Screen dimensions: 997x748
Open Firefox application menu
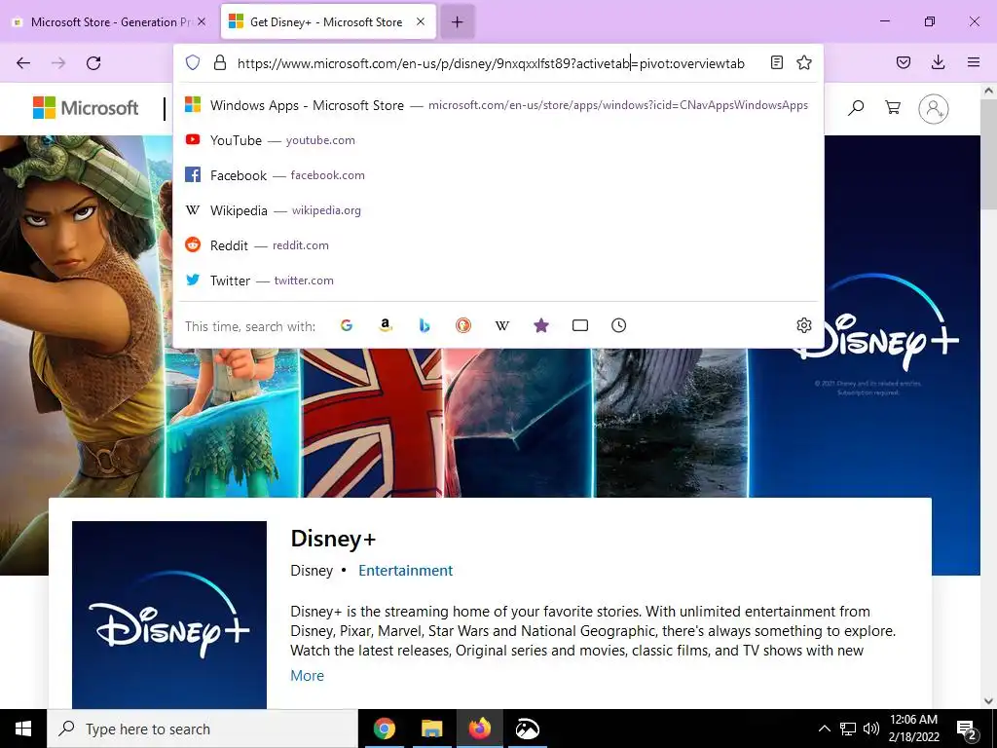(974, 62)
